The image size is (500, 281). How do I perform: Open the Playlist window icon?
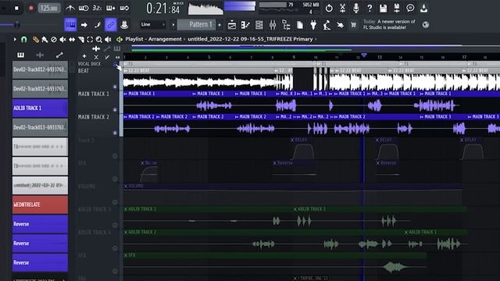click(x=232, y=24)
